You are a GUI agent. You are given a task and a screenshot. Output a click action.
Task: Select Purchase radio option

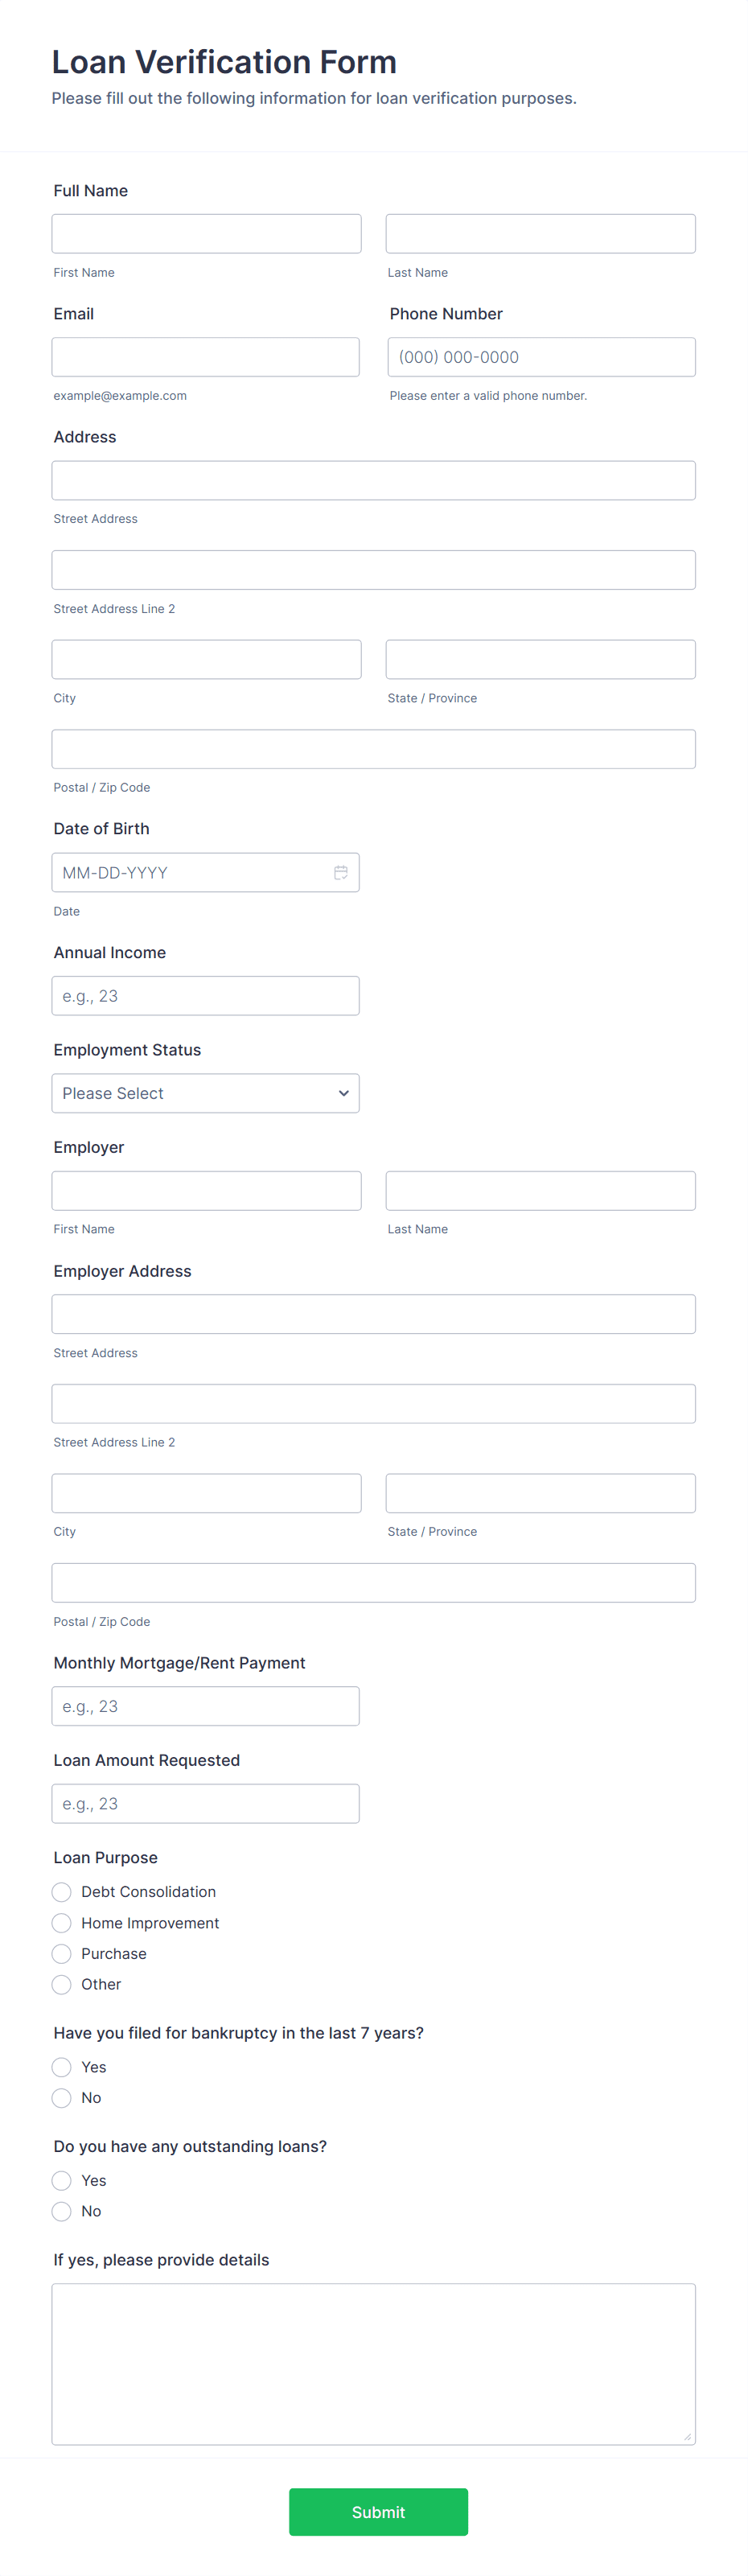click(x=61, y=1954)
